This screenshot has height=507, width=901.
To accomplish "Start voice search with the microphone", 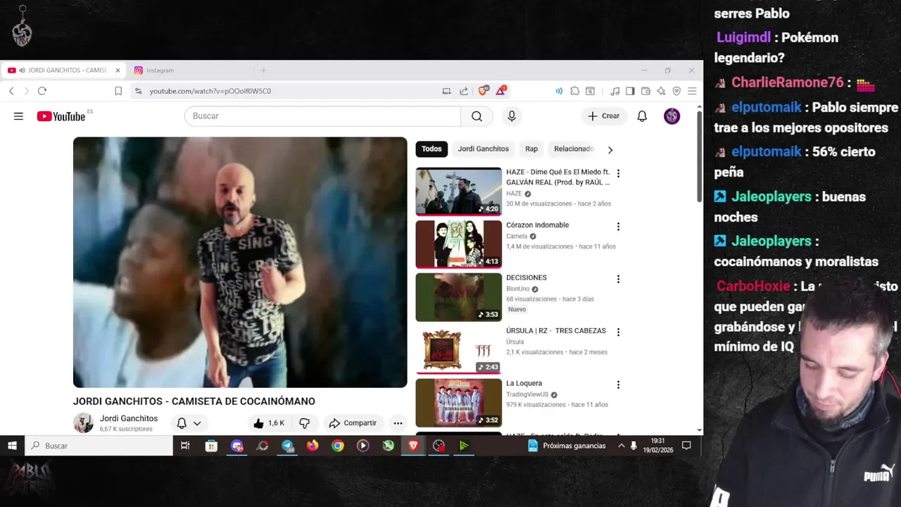I will tap(512, 116).
